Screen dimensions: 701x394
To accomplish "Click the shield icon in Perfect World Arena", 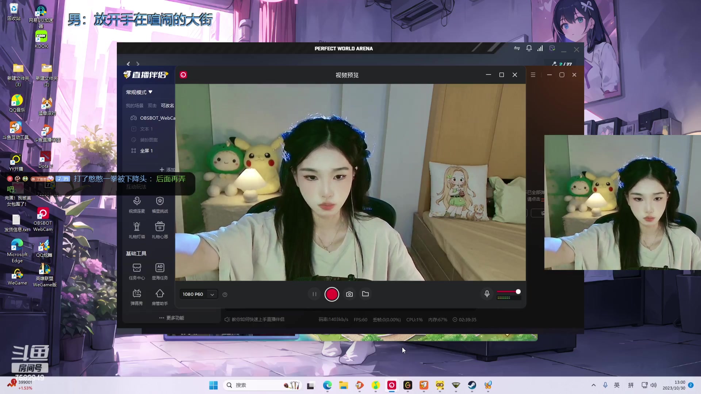I will click(552, 48).
